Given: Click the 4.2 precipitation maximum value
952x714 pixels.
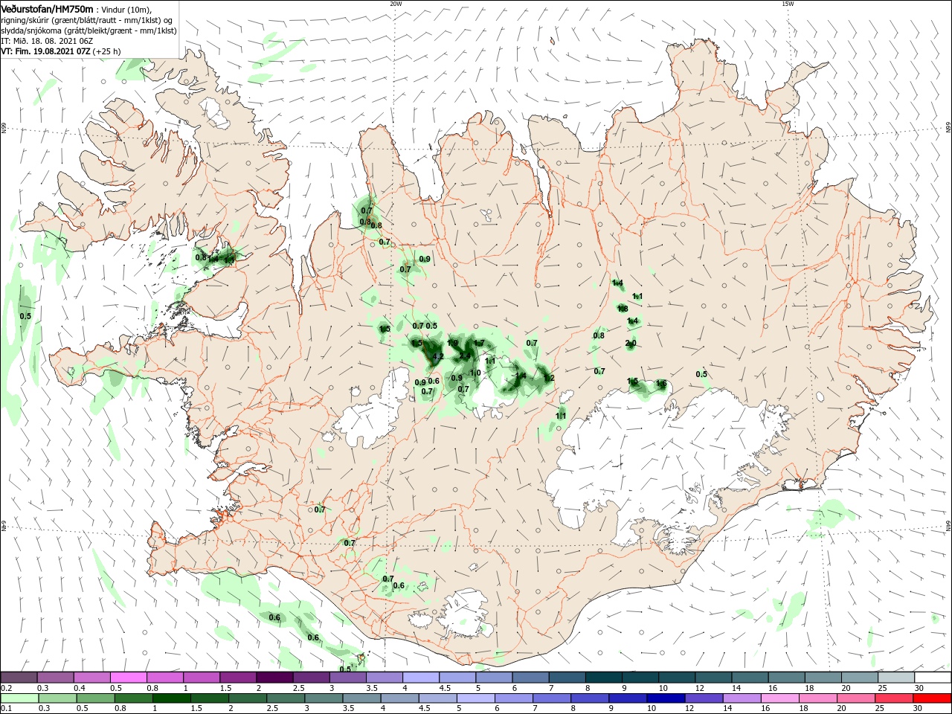Looking at the screenshot, I should (x=438, y=357).
